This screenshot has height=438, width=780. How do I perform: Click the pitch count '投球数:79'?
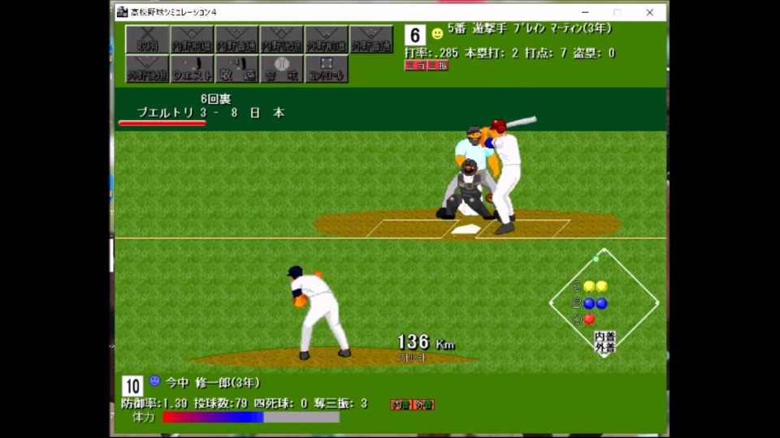pyautogui.click(x=221, y=404)
